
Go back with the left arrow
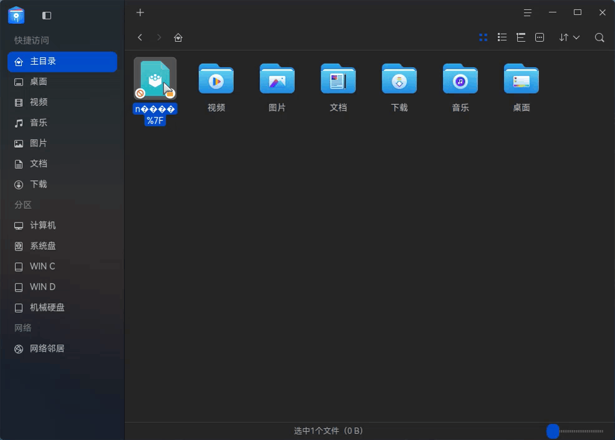coord(140,37)
